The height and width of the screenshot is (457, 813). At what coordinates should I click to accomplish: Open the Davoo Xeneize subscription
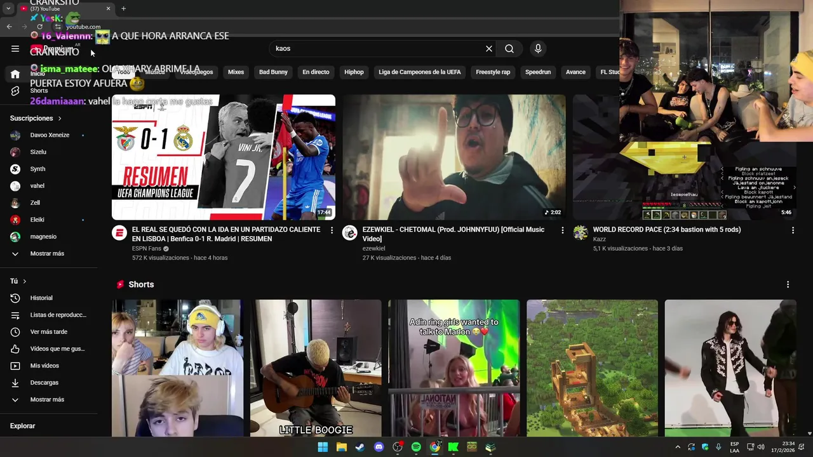[48, 135]
